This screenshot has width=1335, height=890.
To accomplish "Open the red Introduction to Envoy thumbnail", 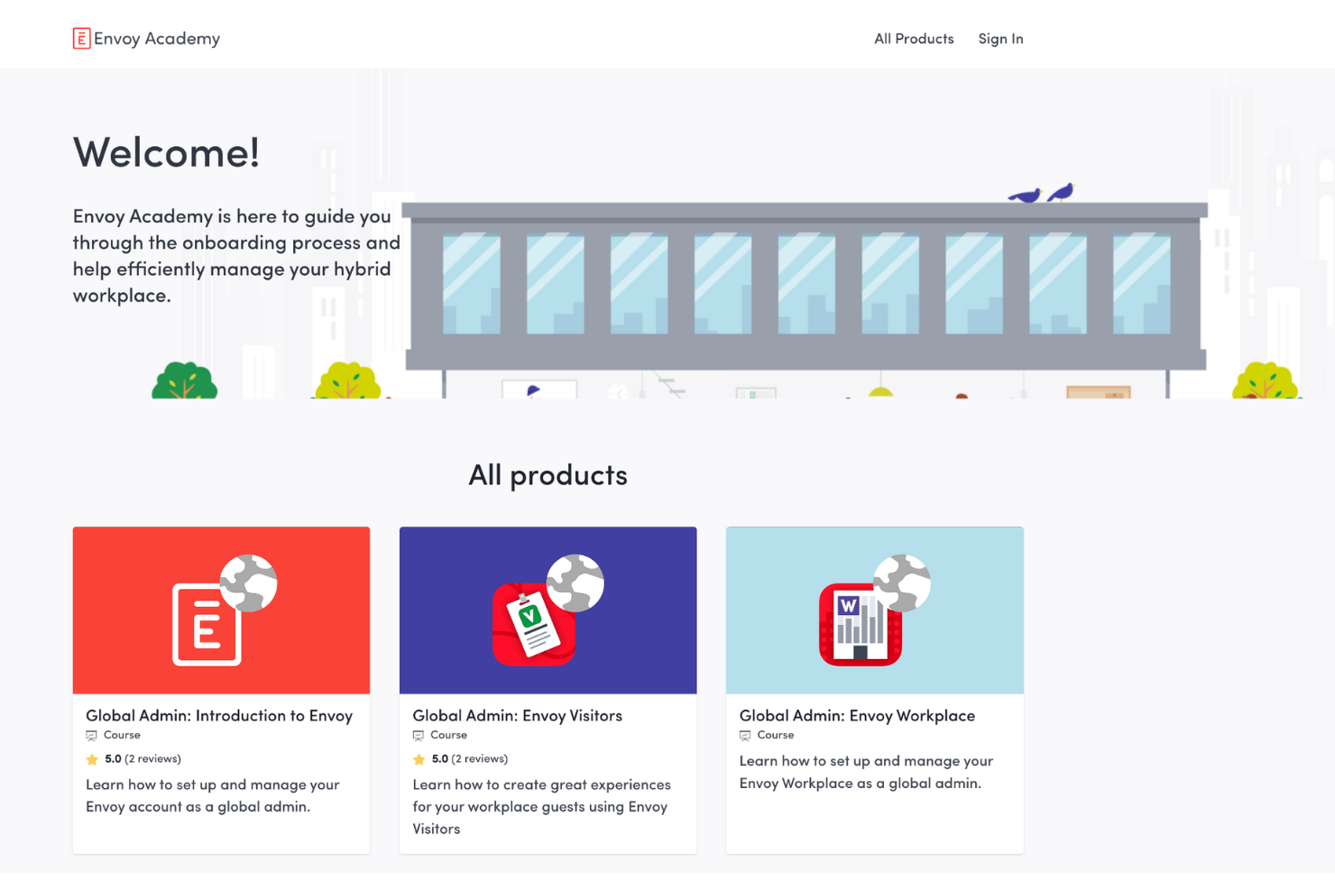I will [x=221, y=610].
